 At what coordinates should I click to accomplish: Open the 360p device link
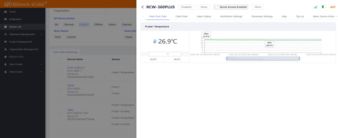click(x=70, y=110)
